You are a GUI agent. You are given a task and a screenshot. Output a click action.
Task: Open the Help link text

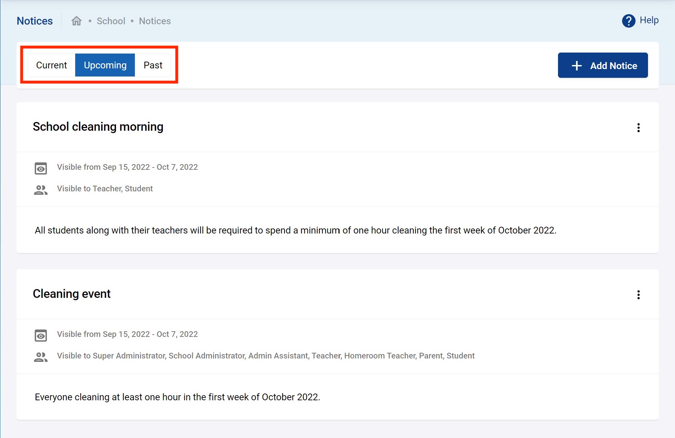[649, 20]
